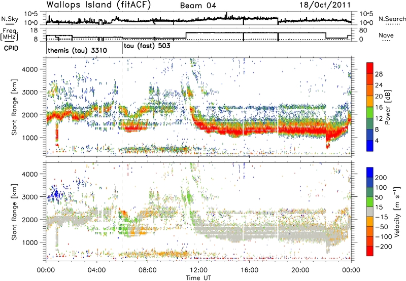Click the '12:00' time axis tick label
Screen dimensions: 406x281
click(x=198, y=270)
